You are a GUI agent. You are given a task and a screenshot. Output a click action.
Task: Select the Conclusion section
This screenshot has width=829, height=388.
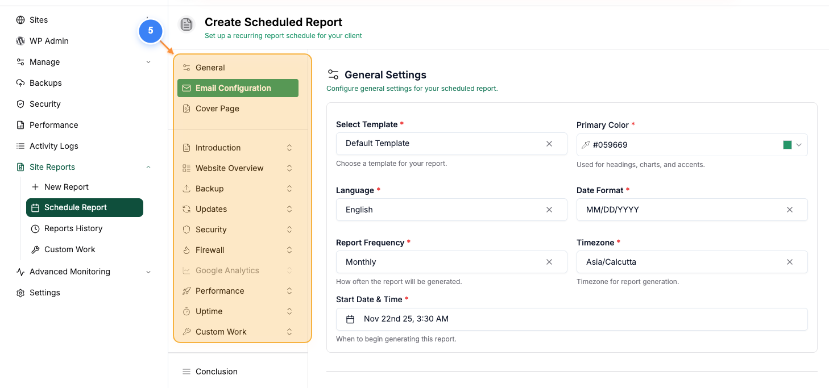tap(216, 372)
